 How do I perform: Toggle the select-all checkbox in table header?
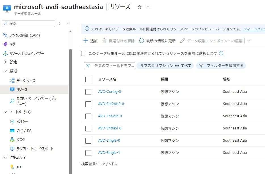(88, 79)
